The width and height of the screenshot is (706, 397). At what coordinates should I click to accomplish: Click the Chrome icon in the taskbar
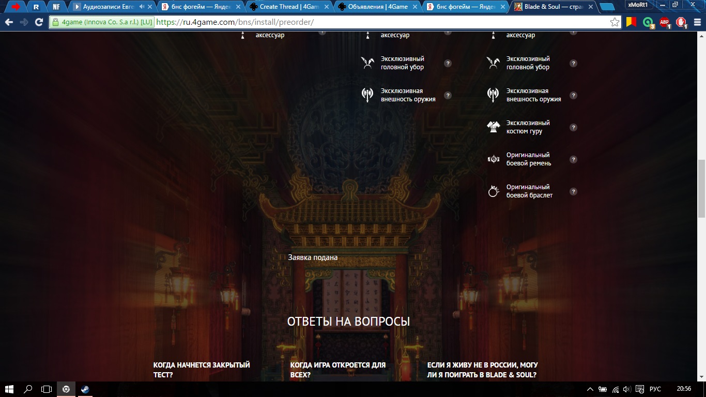(66, 389)
